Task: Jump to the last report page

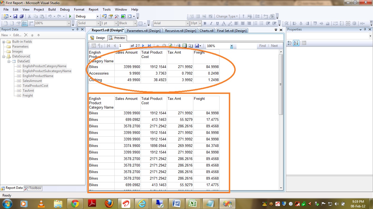Action: pos(149,46)
